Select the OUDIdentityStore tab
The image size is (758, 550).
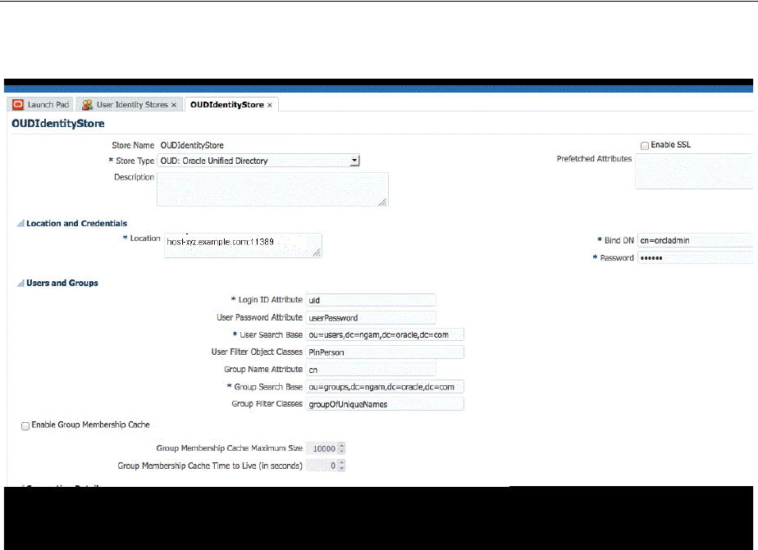click(x=231, y=104)
